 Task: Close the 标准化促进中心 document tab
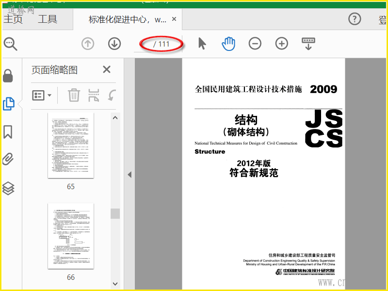point(174,19)
